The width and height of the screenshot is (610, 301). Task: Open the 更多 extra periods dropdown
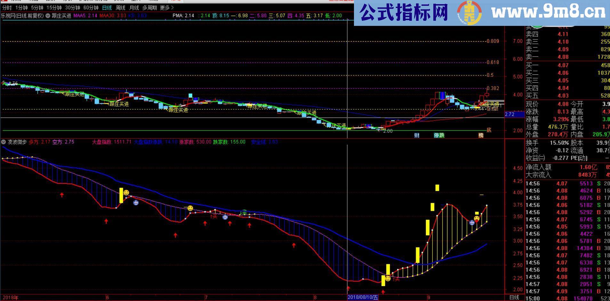[165, 8]
